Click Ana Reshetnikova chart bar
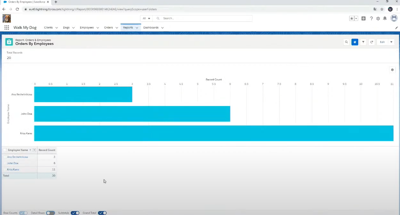Viewport: 400px width, 215px height. click(x=83, y=94)
